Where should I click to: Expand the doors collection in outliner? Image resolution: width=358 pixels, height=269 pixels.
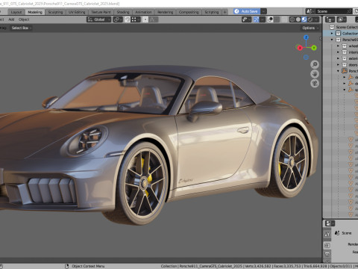tap(338, 65)
